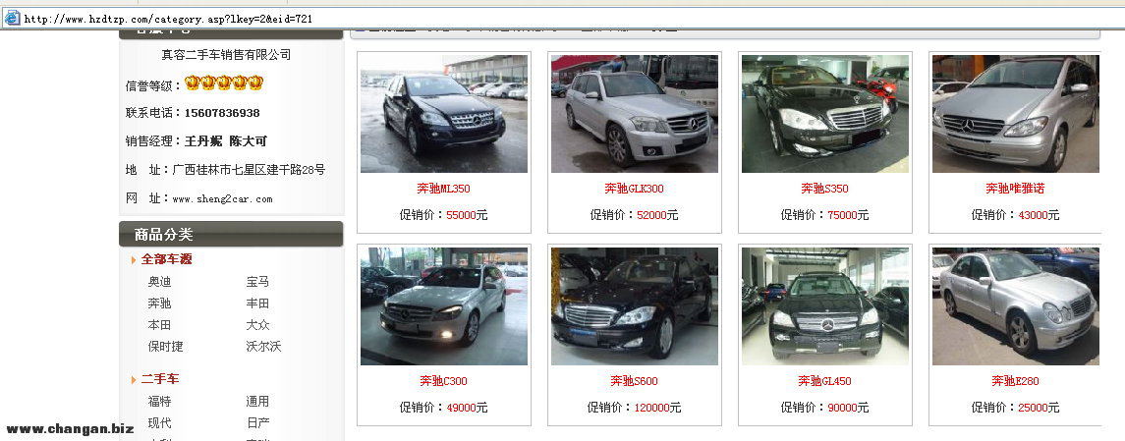Viewport: 1125px width, 441px height.
Task: Open the 奔驰GLK300 car photo
Action: click(635, 114)
